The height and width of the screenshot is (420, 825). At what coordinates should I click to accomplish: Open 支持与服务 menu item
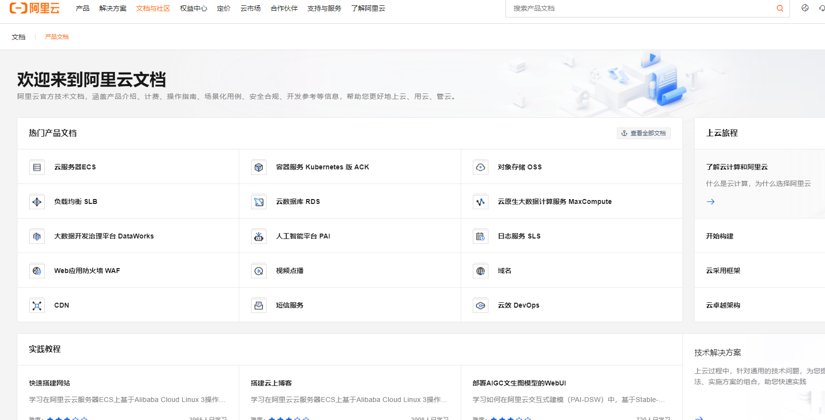[324, 8]
